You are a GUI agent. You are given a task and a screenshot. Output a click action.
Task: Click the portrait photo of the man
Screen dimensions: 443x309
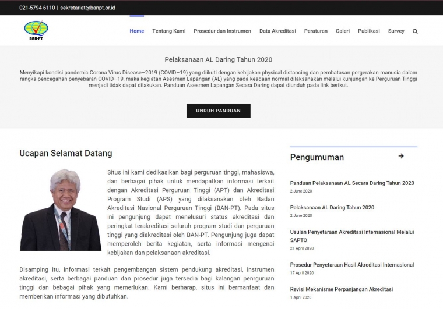pyautogui.click(x=61, y=209)
